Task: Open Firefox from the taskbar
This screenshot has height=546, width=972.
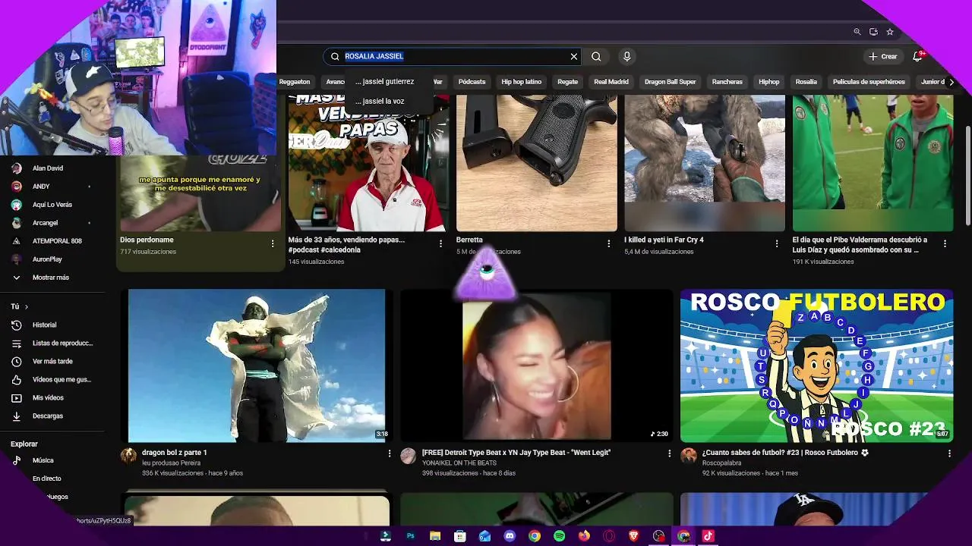Action: click(584, 535)
